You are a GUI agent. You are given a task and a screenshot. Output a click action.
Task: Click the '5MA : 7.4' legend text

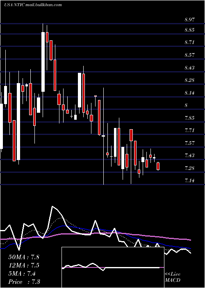click(x=22, y=274)
